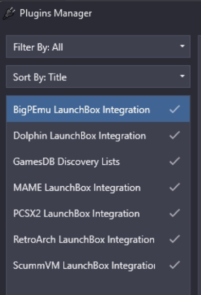Click the ScummVM LaunchBox Integration checkmark
This screenshot has width=201, height=295.
(x=175, y=265)
